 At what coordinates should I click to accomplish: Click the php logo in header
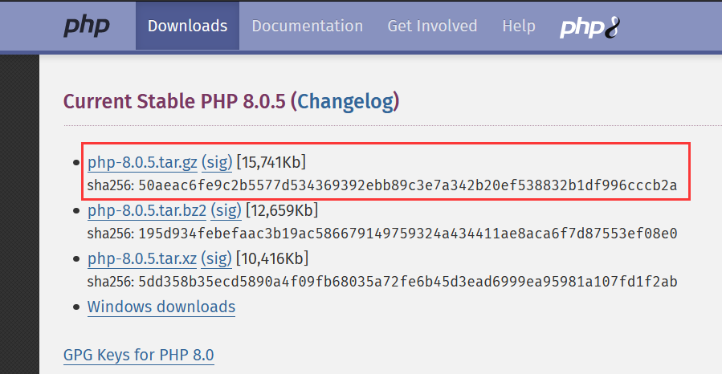87,26
